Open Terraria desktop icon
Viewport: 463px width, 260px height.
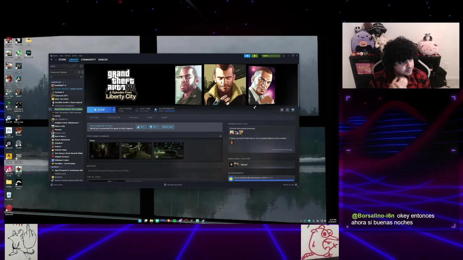coord(9,105)
